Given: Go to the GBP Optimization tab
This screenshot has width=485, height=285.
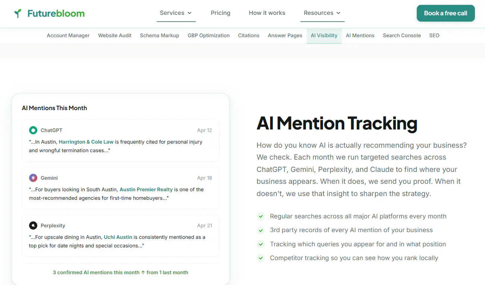Looking at the screenshot, I should (x=209, y=36).
